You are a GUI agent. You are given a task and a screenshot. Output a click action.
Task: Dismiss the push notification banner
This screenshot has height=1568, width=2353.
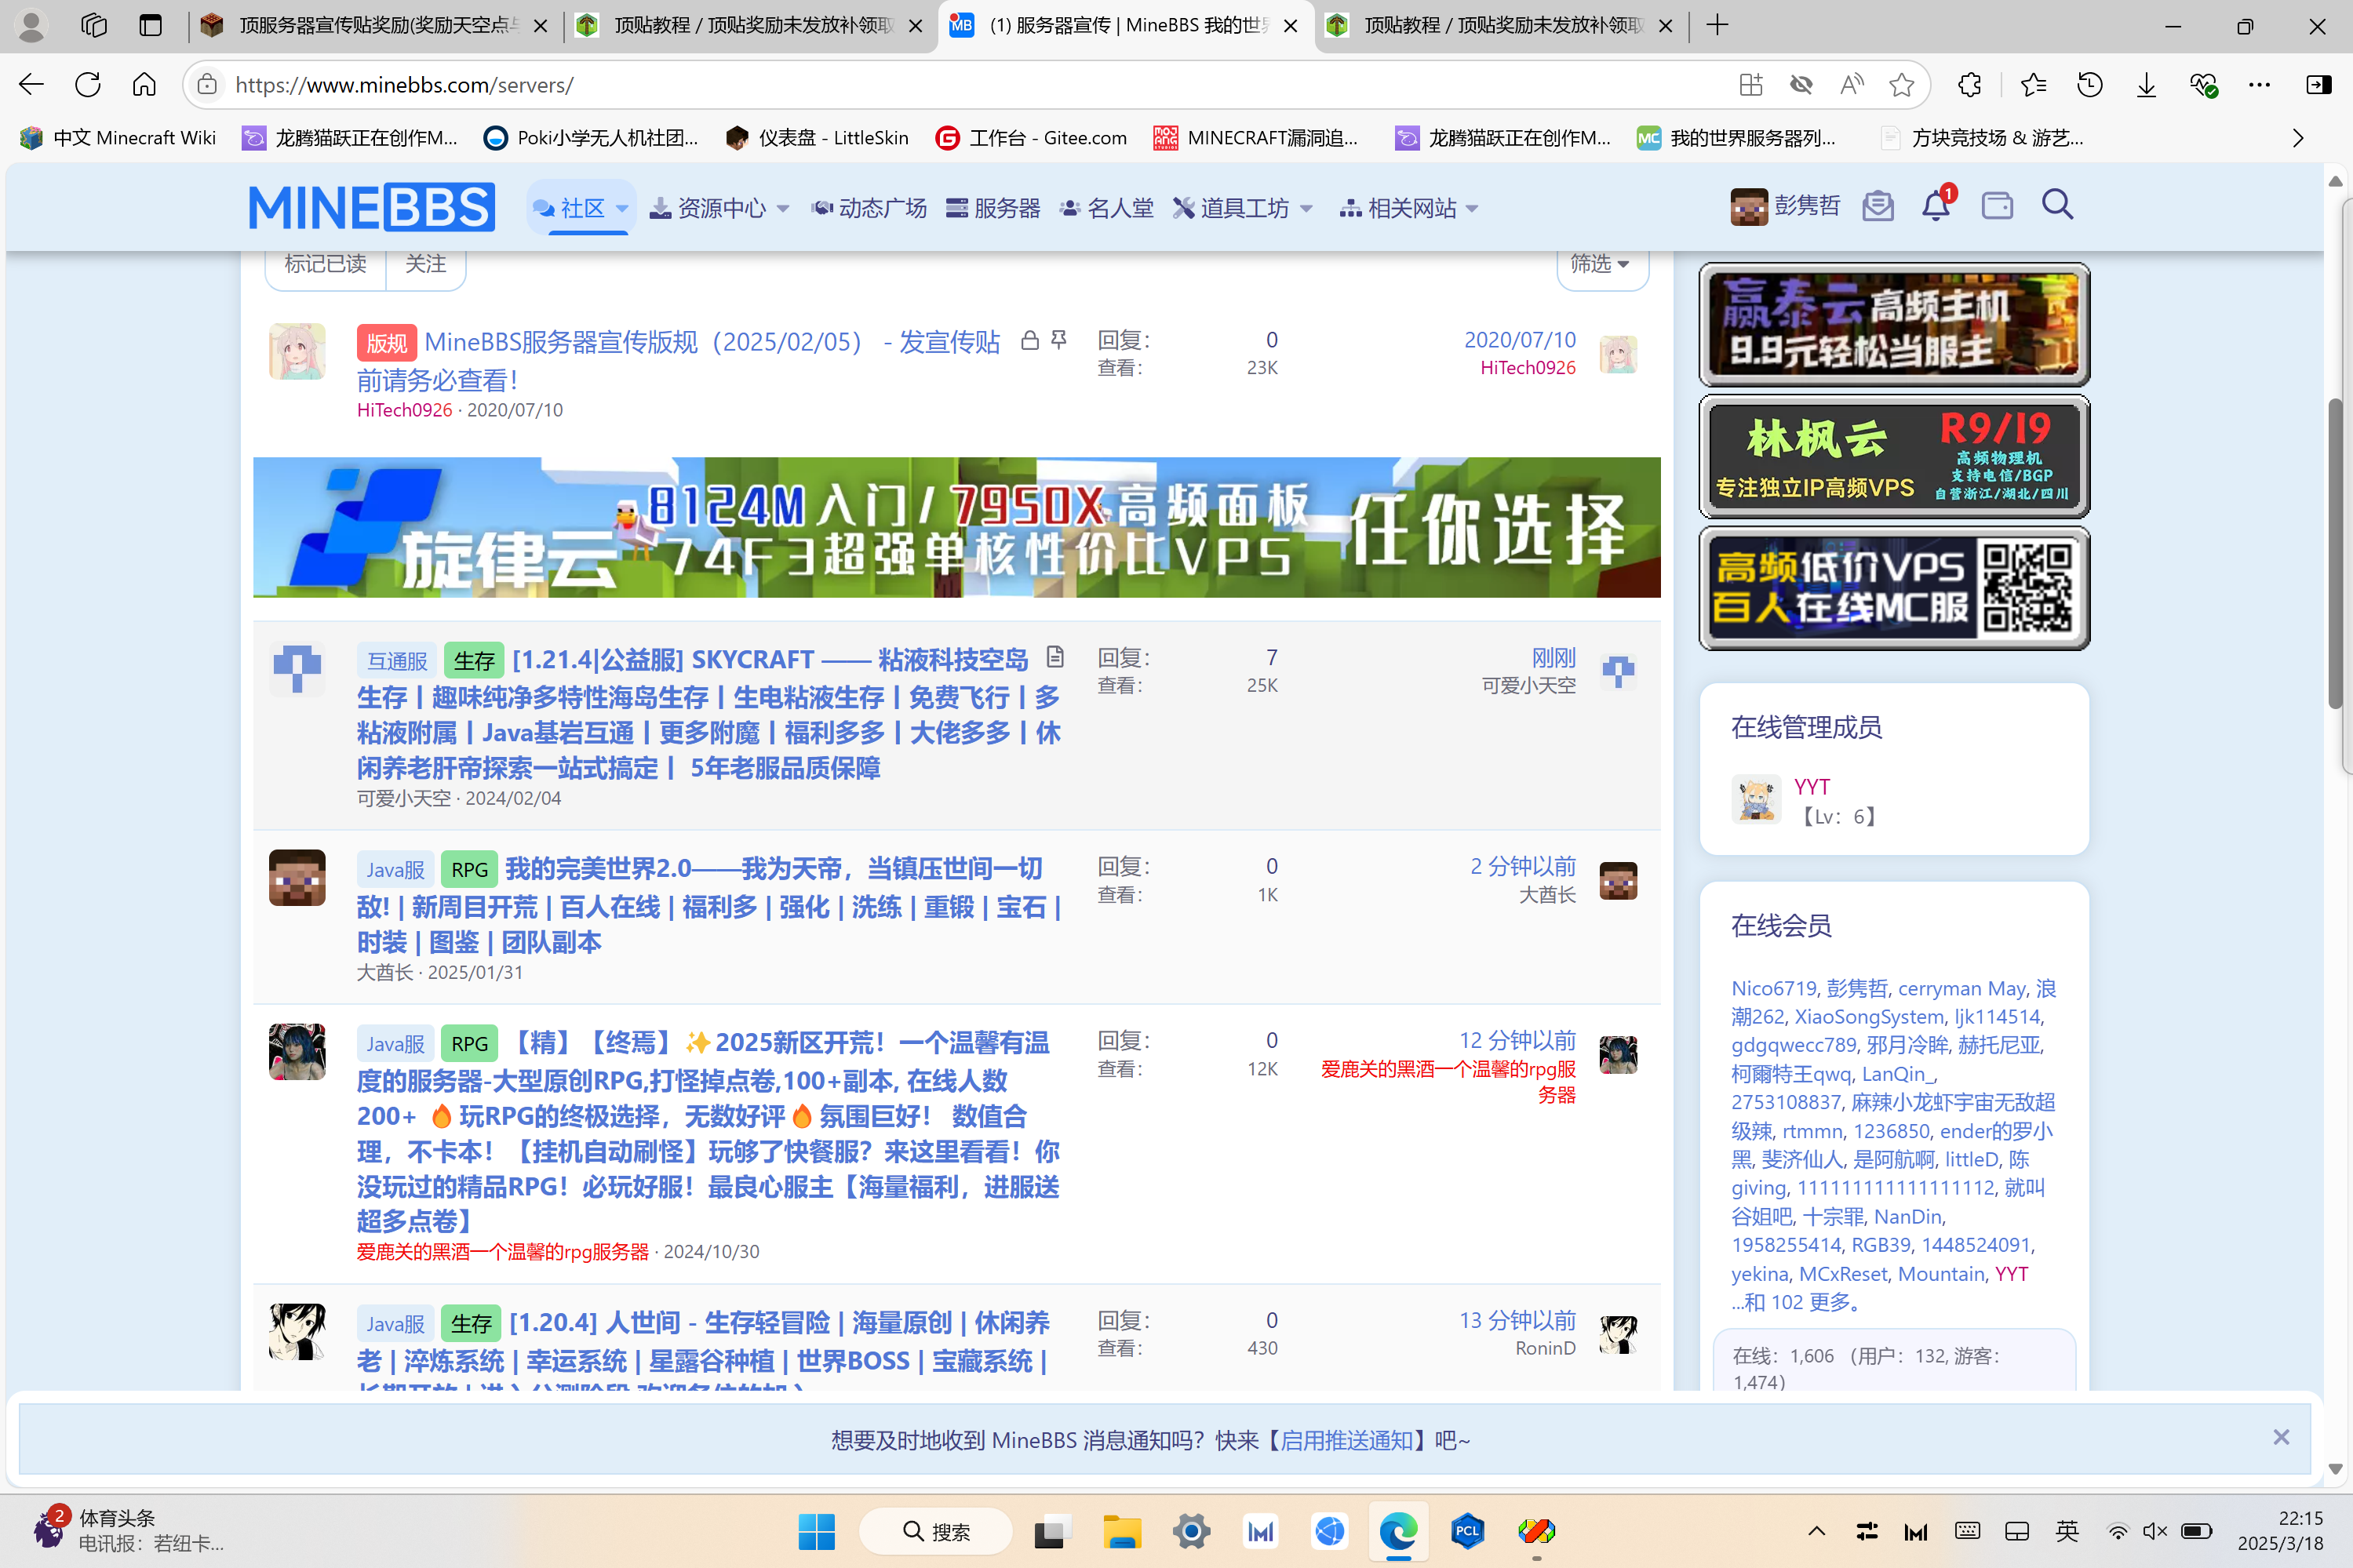tap(2280, 1437)
